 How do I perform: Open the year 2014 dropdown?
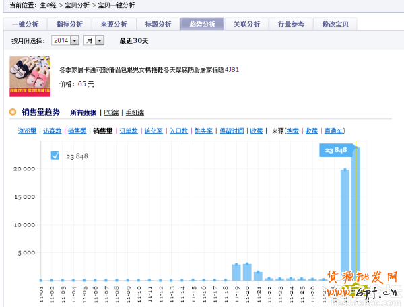(65, 40)
